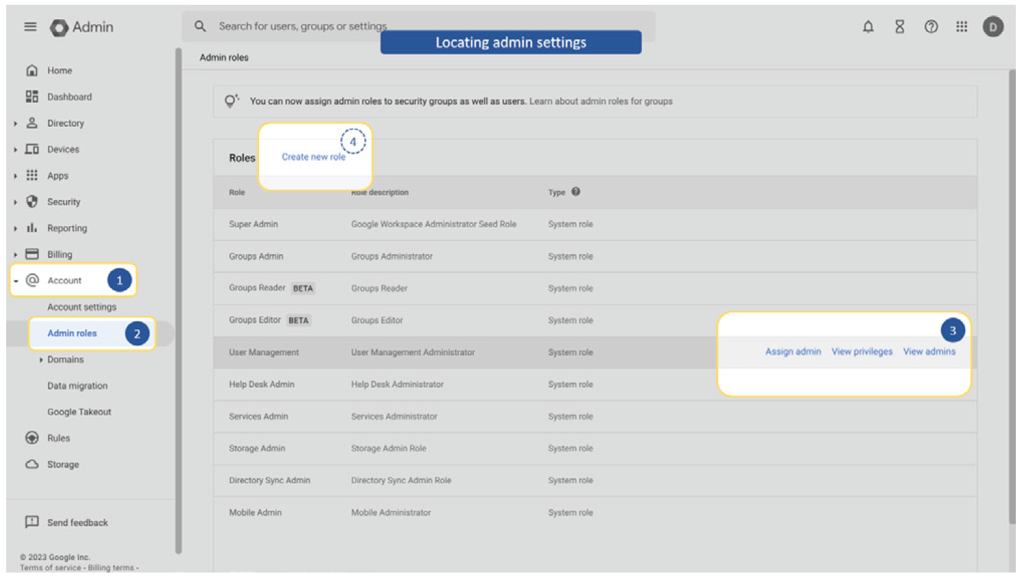This screenshot has width=1022, height=578.
Task: Open Account settings in sidebar
Action: (x=82, y=307)
